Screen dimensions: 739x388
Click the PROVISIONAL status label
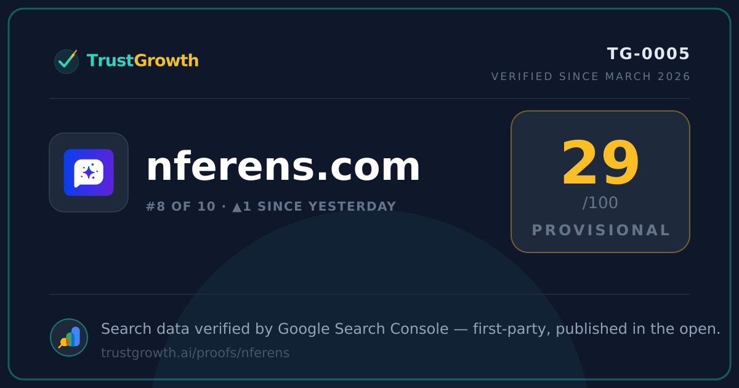[x=600, y=230]
